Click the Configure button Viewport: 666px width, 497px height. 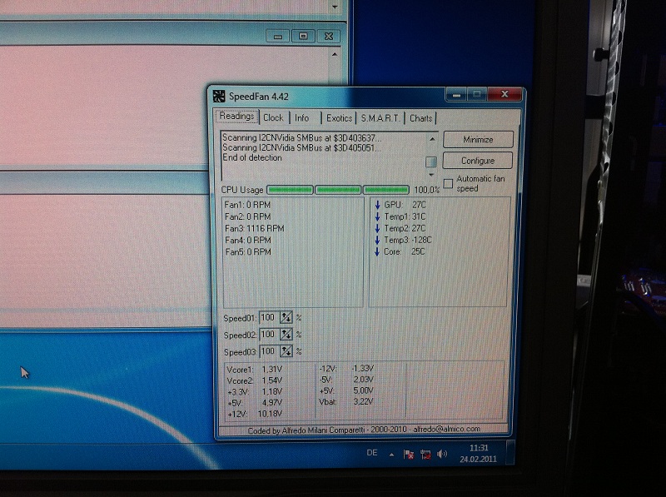pyautogui.click(x=478, y=161)
